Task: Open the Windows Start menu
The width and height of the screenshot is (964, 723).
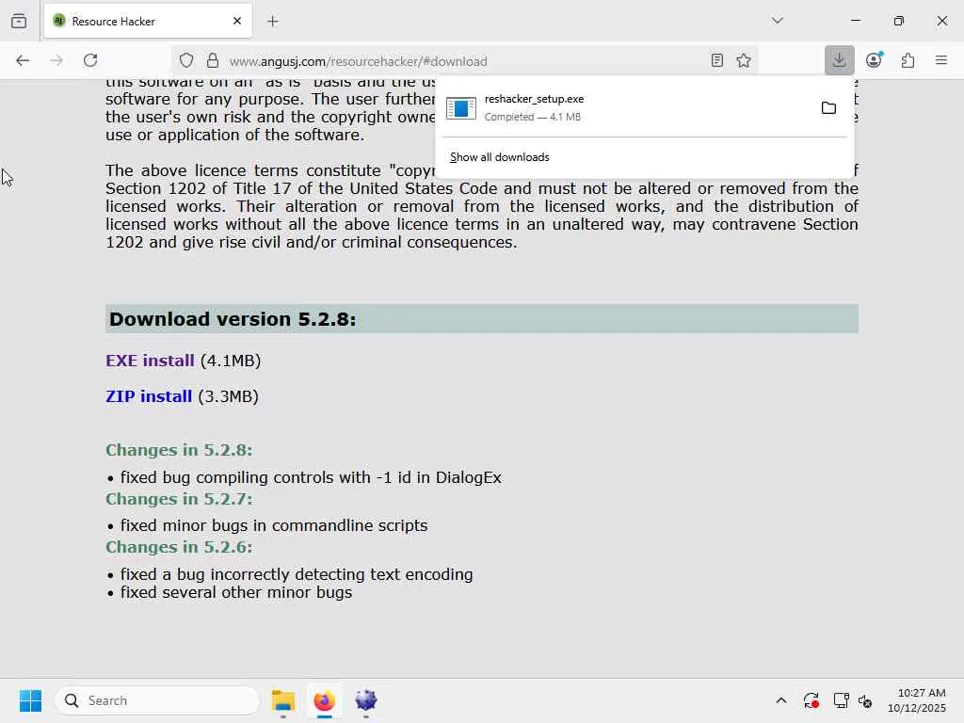Action: [x=30, y=700]
